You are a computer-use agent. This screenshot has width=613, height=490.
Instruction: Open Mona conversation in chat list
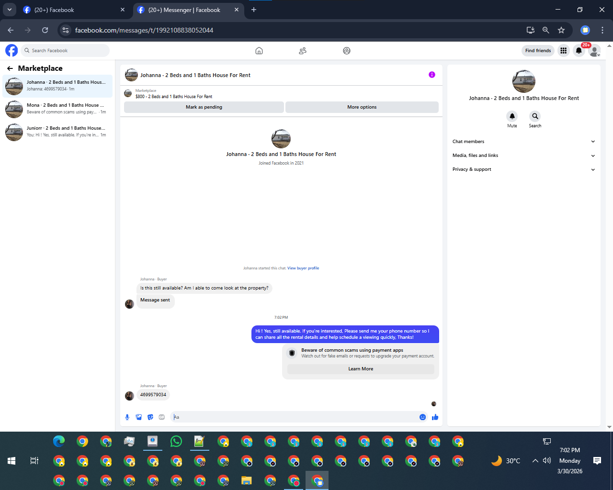[x=57, y=109]
